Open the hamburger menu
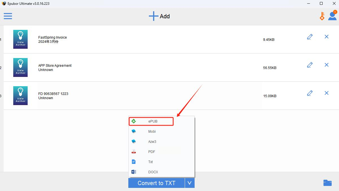 8,16
